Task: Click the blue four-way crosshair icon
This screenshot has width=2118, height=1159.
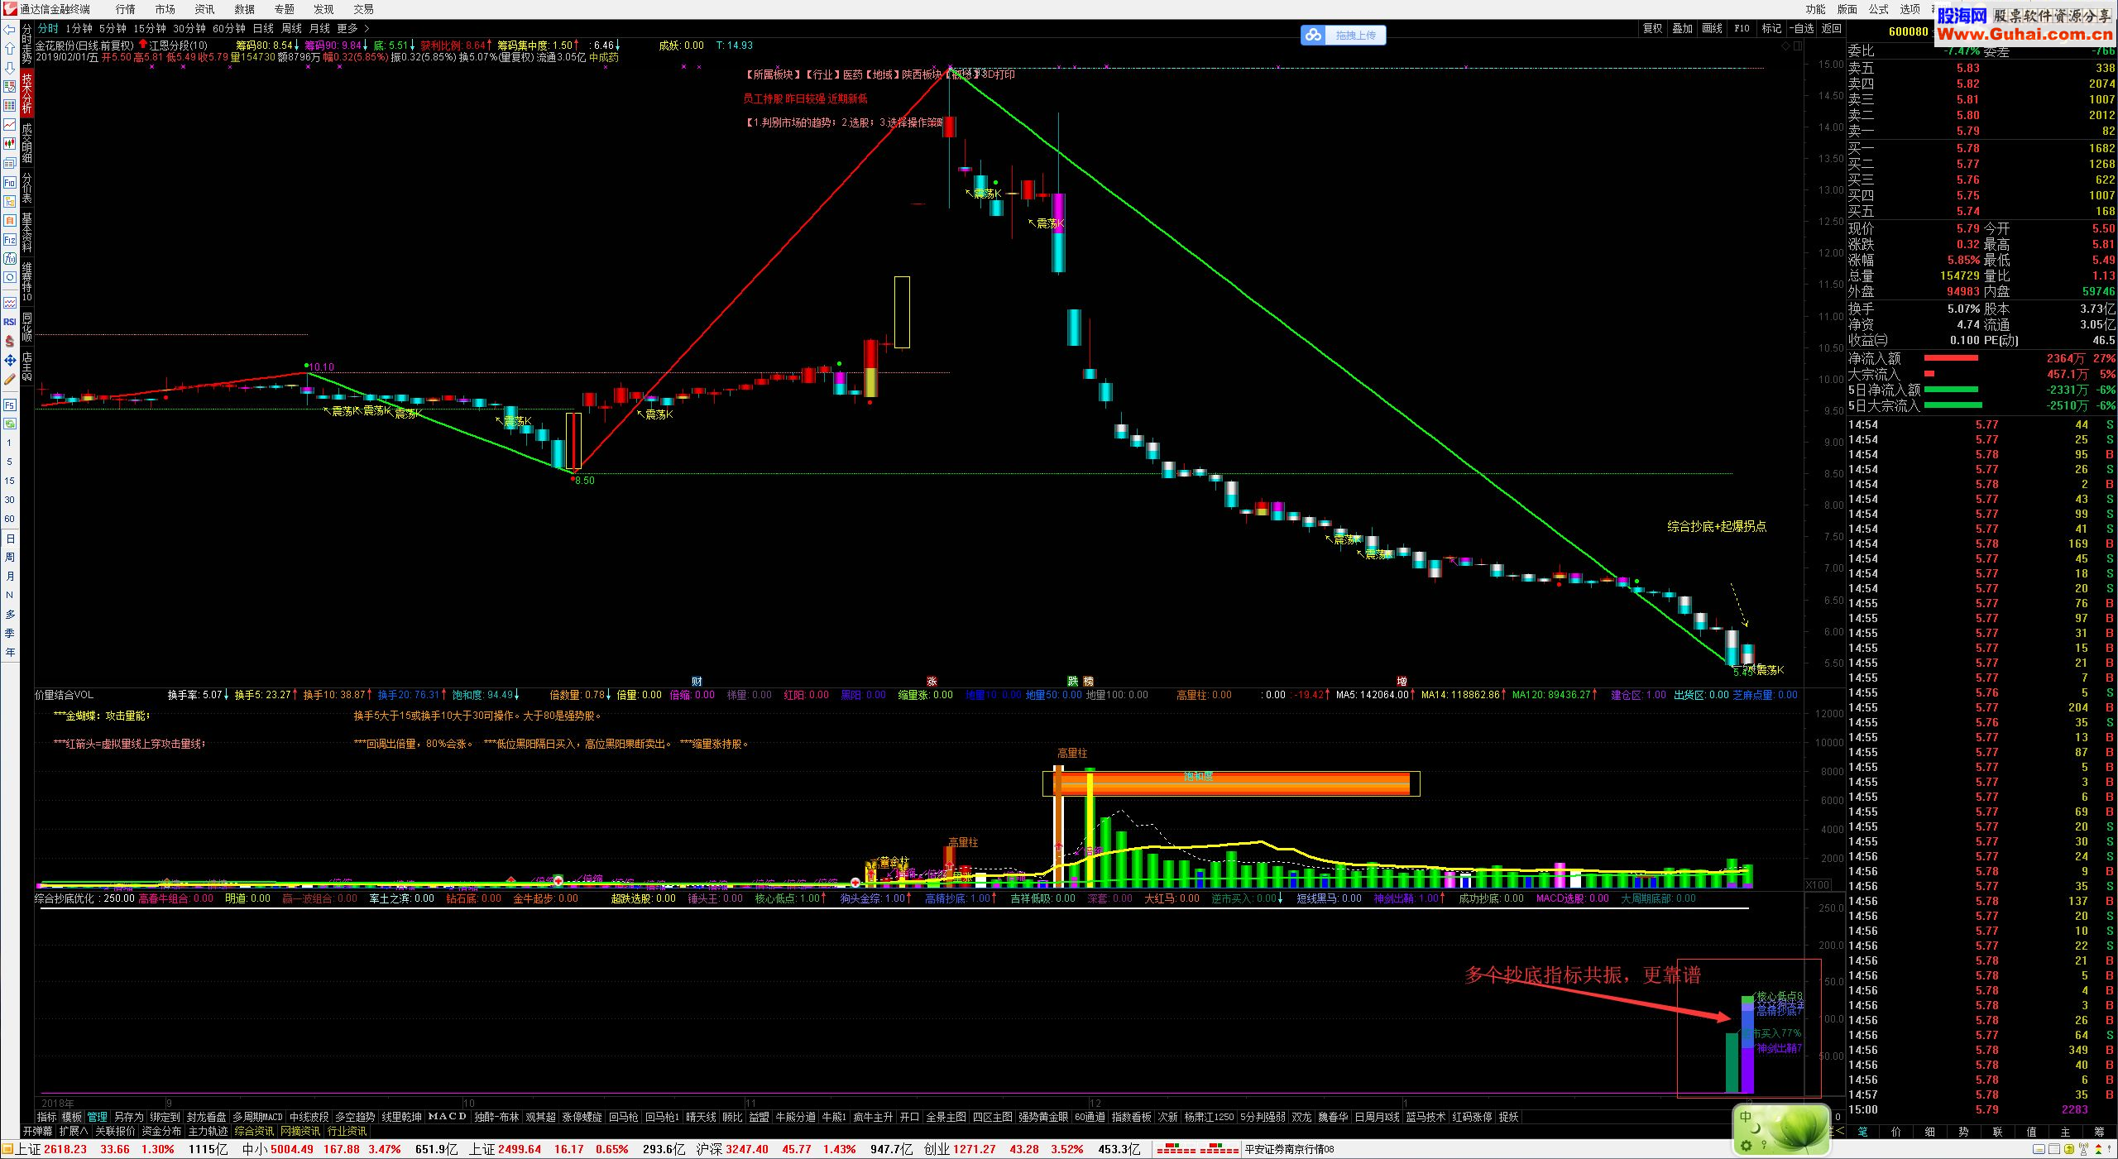Action: coord(10,361)
